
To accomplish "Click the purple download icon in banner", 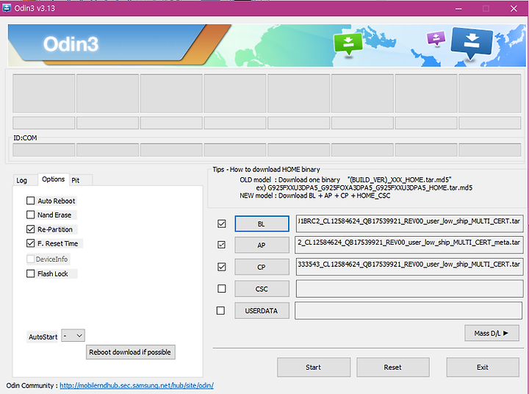I will [436, 38].
